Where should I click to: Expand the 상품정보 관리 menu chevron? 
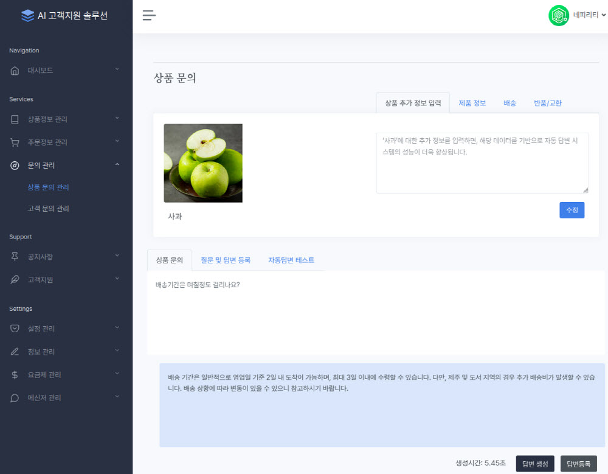(117, 119)
